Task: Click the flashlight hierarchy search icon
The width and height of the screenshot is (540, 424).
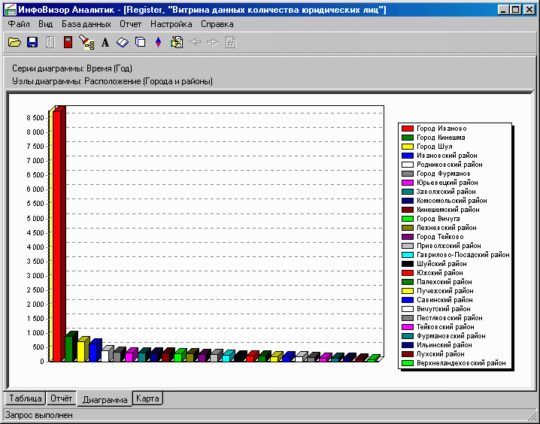Action: (86, 42)
